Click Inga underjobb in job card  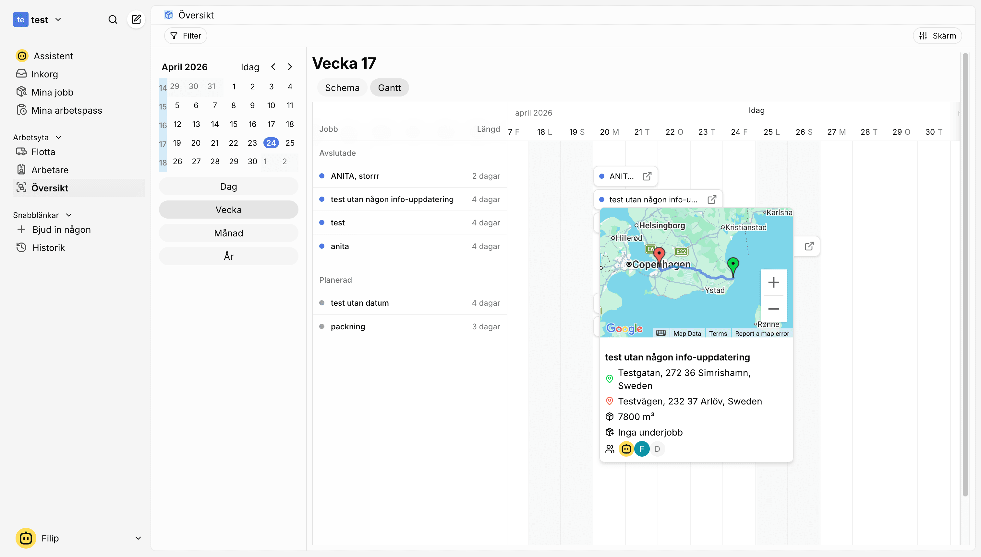650,432
